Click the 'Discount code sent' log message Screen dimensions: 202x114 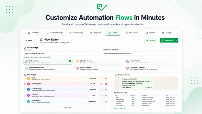click(x=147, y=99)
